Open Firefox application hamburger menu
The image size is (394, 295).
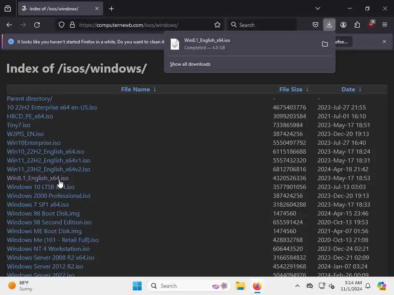point(385,25)
